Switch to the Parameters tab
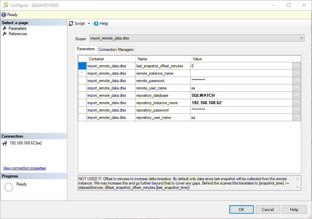312x219 pixels. point(86,49)
